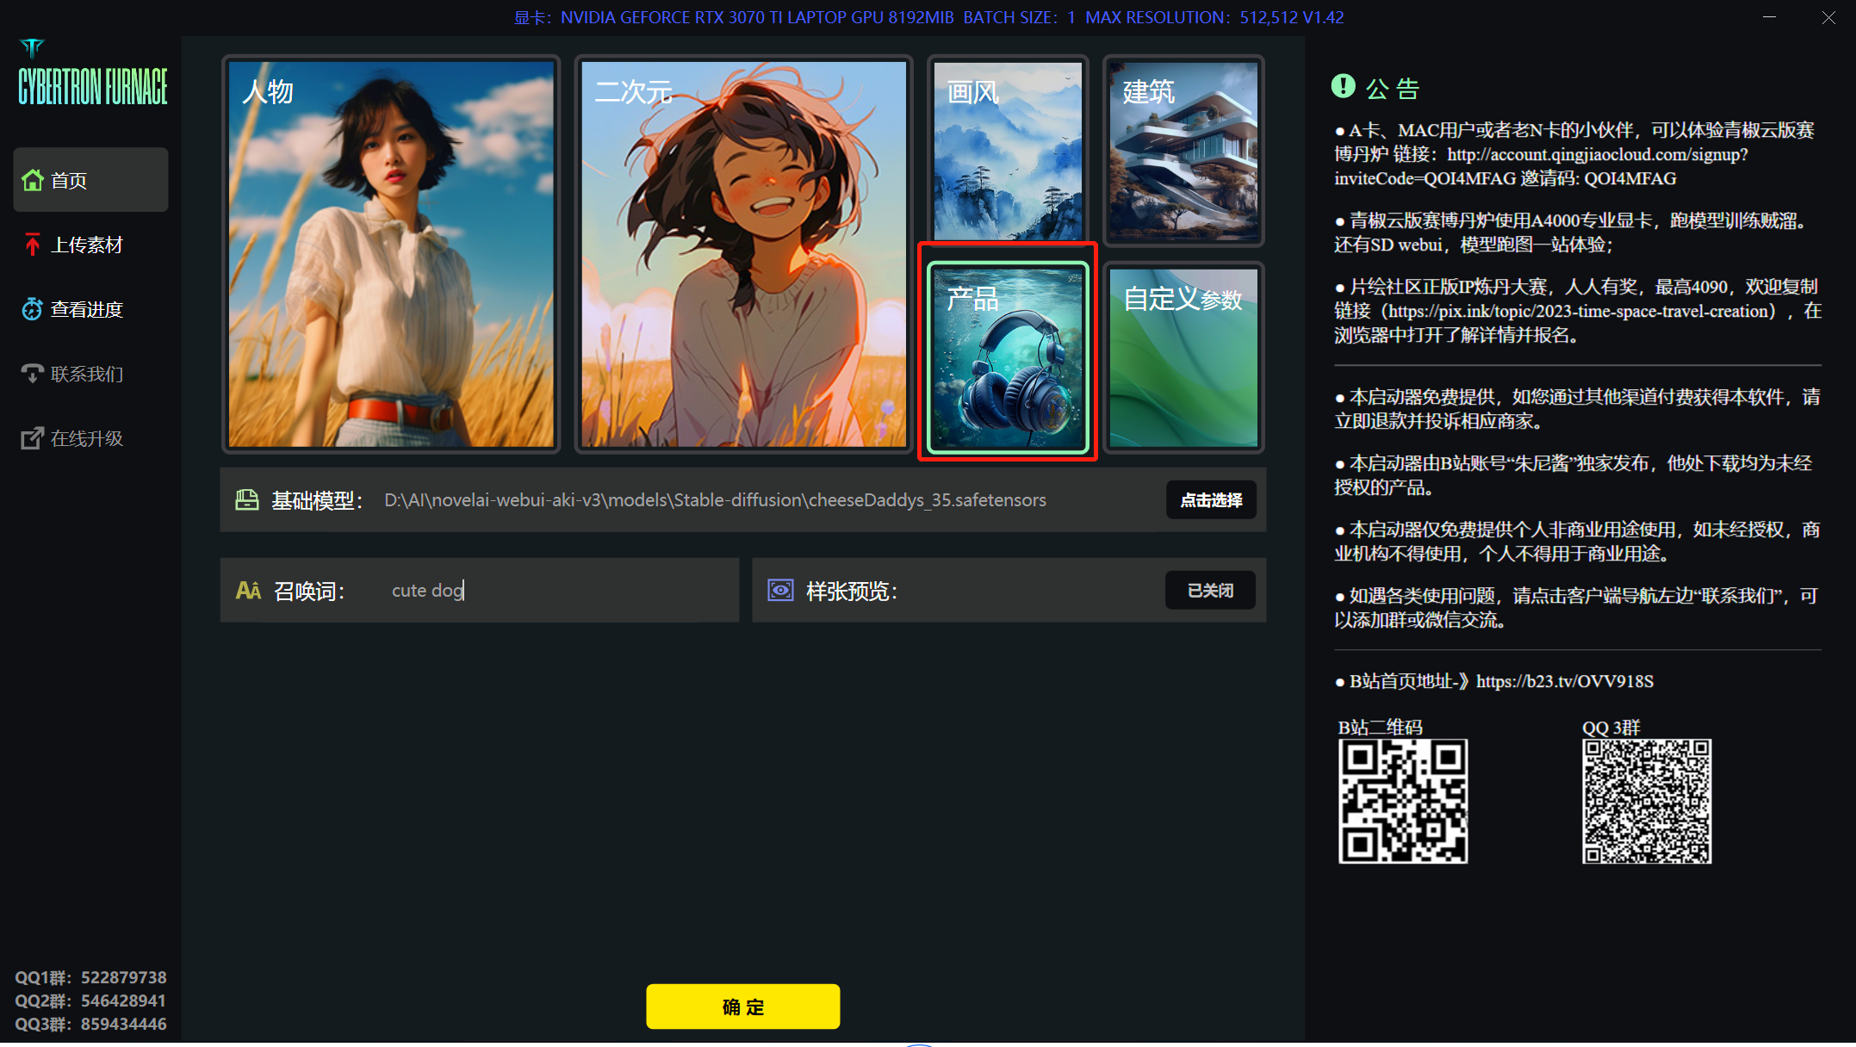
Task: Pick the 建筑 architecture card
Action: tap(1183, 151)
